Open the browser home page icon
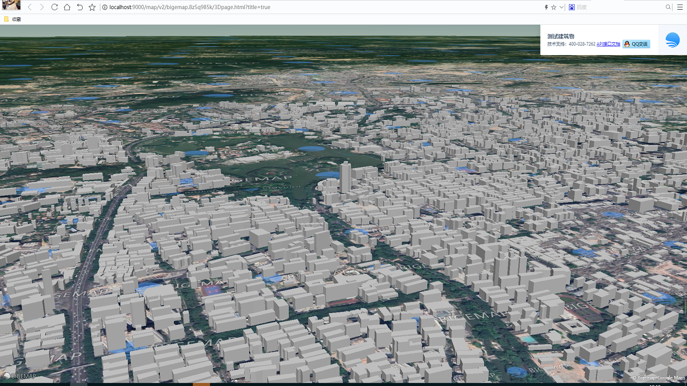This screenshot has width=687, height=386. [x=67, y=8]
